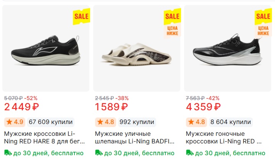275x159 pixels.
Task: Click the SALE badge on the BADFIVE slides
Action: (172, 16)
